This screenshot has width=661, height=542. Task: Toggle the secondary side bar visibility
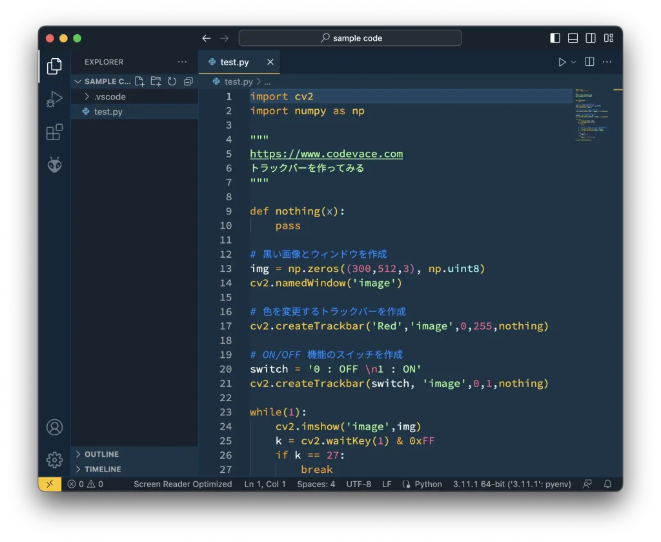pos(591,38)
